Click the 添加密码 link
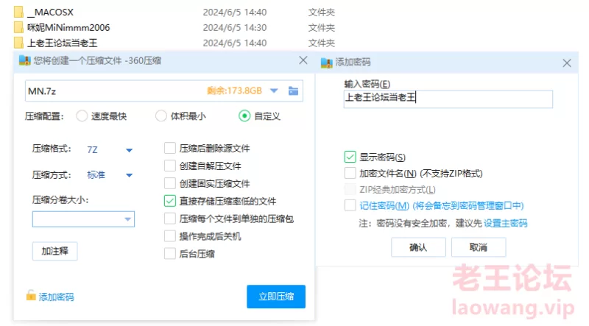589x326 pixels. coord(57,297)
